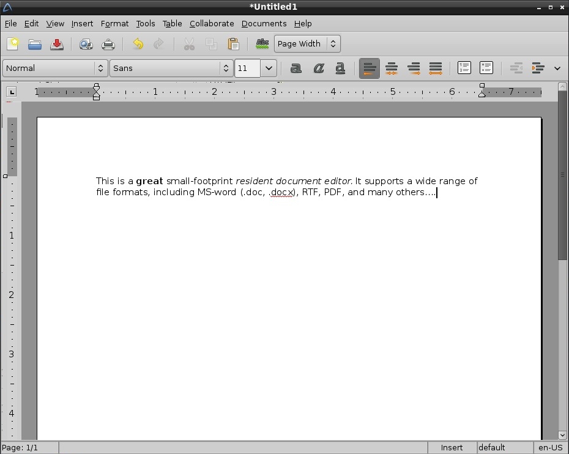Image resolution: width=569 pixels, height=454 pixels.
Task: Open the Tools menu
Action: (146, 24)
